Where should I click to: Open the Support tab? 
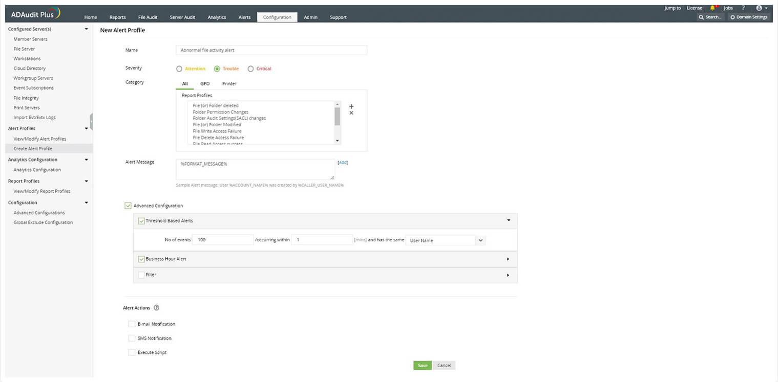pos(338,17)
